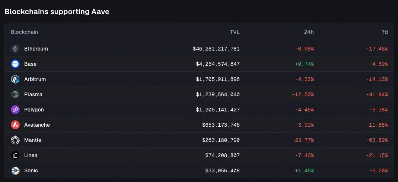
Task: Open the Mantle chain name link
Action: point(33,140)
